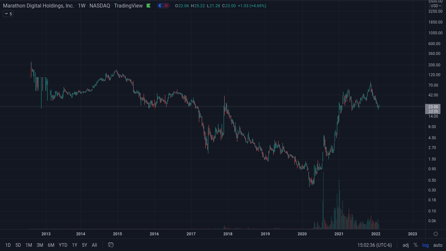Click the 1050.00 price scale label
Screen dimensions: 446x251
point(435,33)
